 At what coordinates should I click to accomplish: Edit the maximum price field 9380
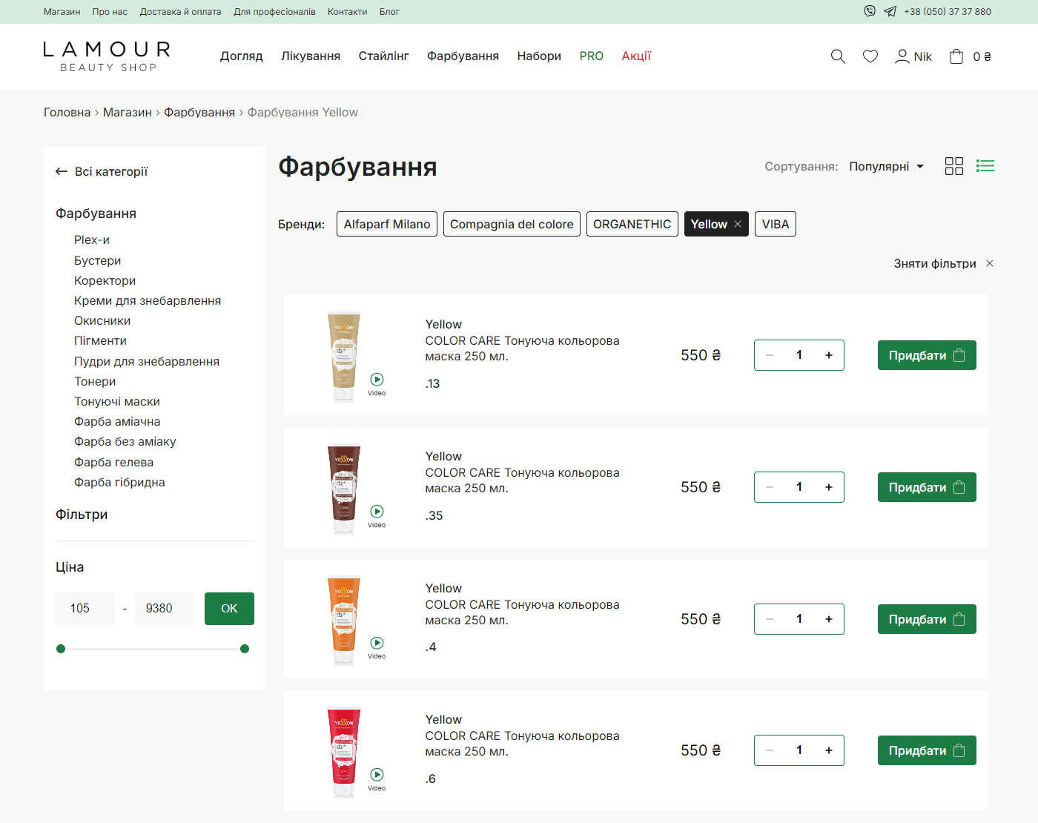pyautogui.click(x=165, y=609)
